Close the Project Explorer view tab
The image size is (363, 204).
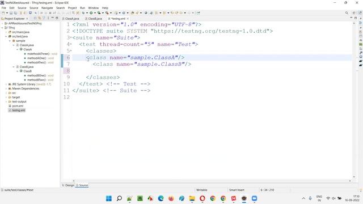tap(27, 19)
